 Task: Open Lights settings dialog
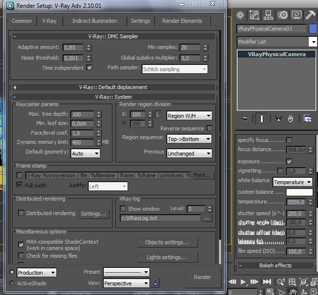(x=168, y=257)
